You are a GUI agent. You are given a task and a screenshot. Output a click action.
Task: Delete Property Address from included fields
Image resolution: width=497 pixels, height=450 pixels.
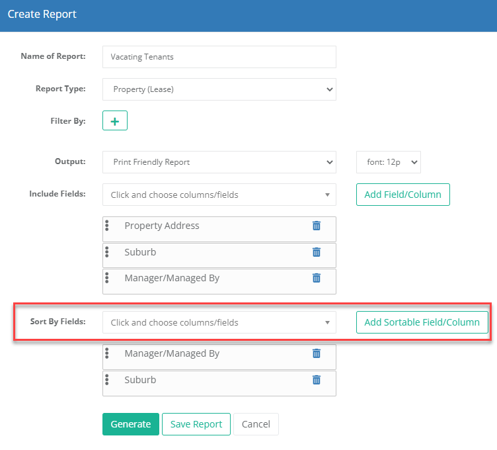pyautogui.click(x=316, y=226)
